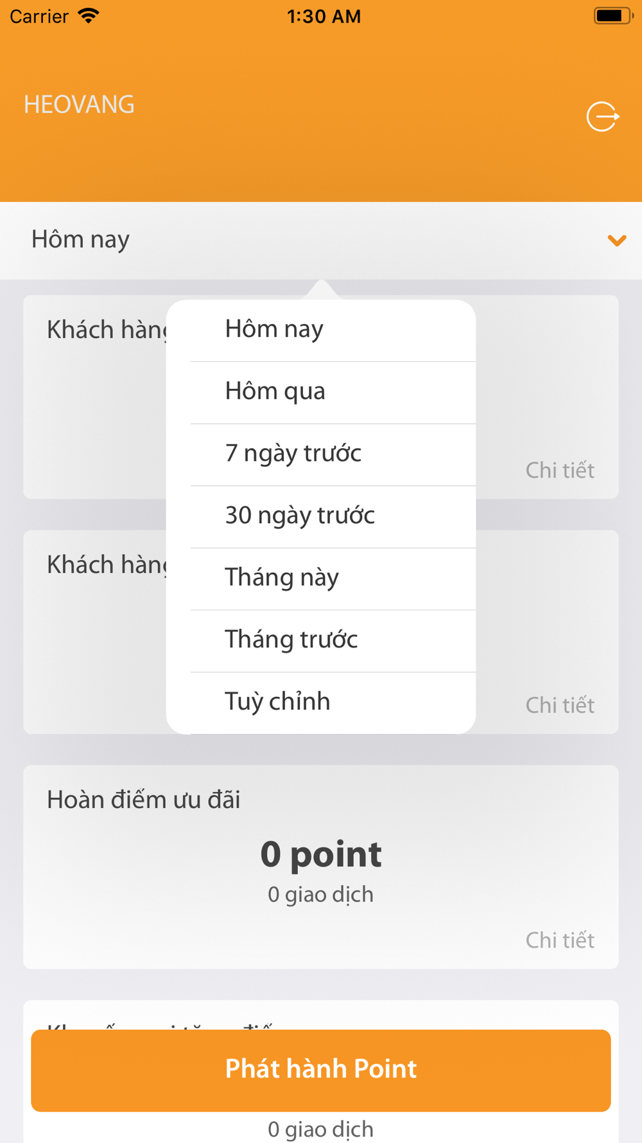View Chi tiết of Hoàn điểm ưu đãi
The image size is (642, 1143).
560,941
